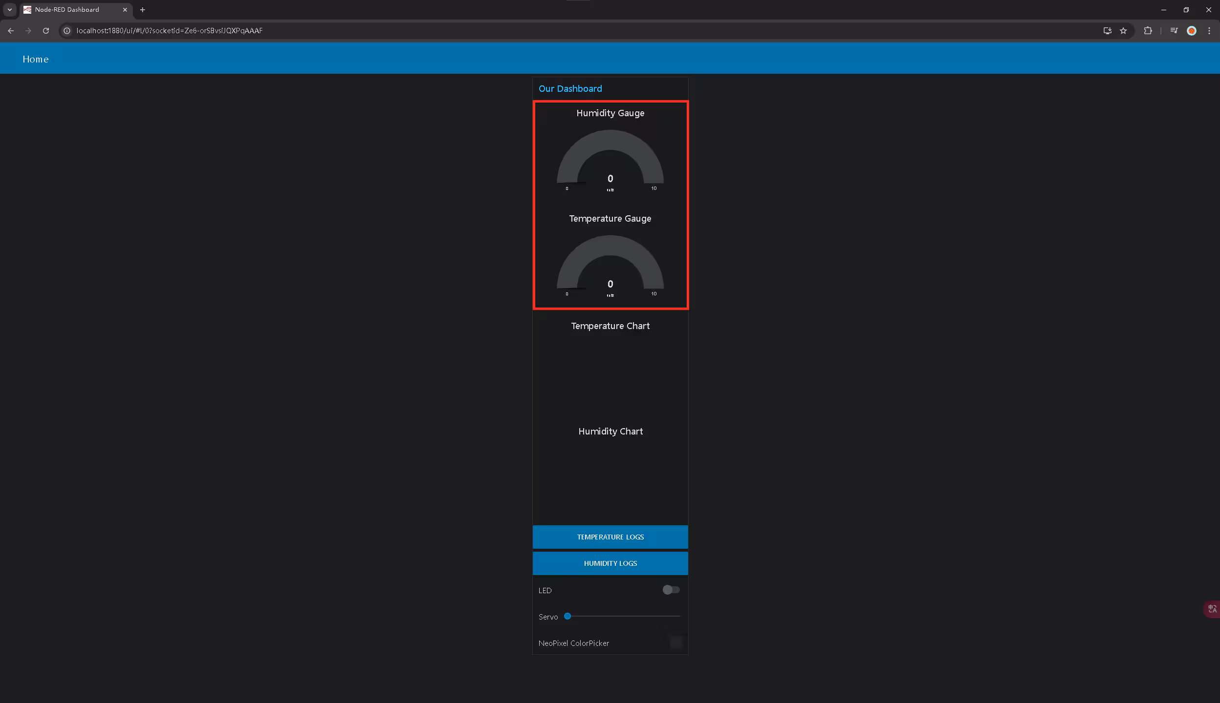Click the TEMPERATURE LOGS button
The image size is (1220, 703).
pyautogui.click(x=610, y=537)
